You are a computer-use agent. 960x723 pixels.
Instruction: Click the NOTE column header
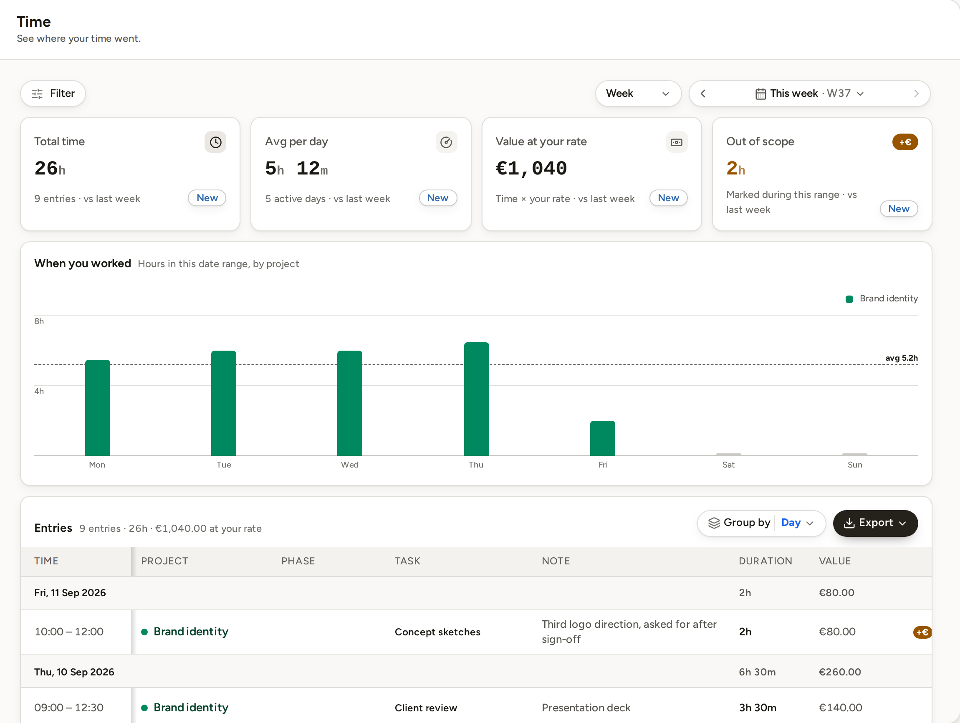click(x=556, y=561)
